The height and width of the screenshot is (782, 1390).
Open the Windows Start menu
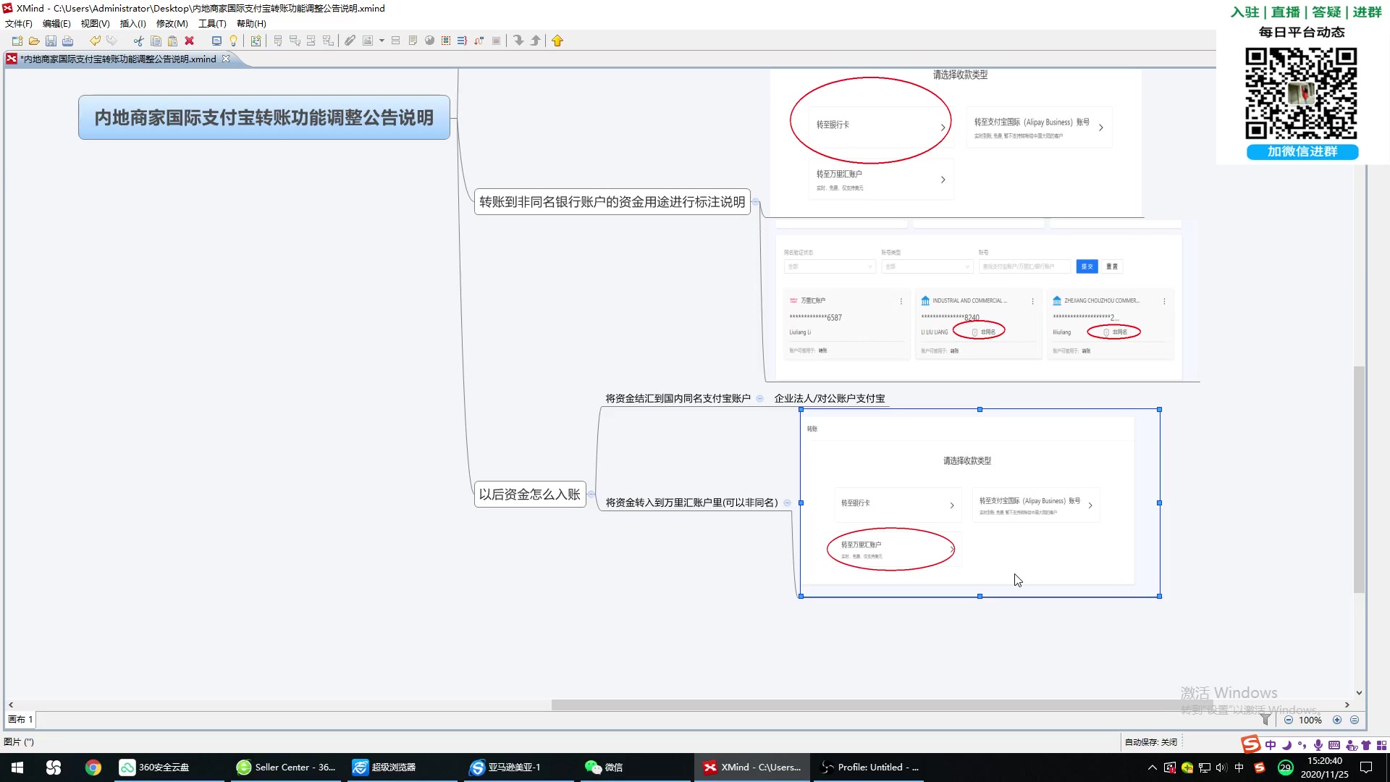coord(17,768)
